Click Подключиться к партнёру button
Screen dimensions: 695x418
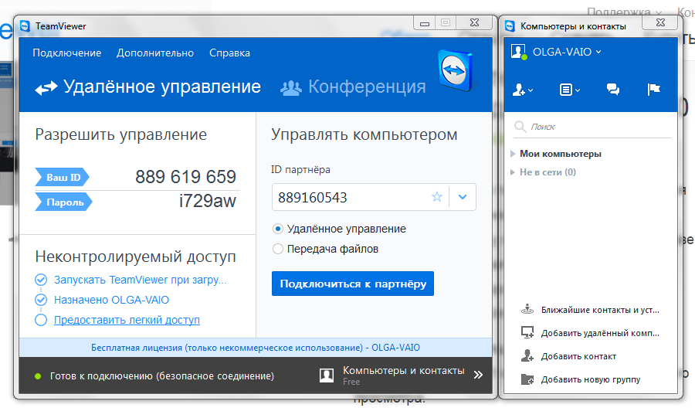pos(353,284)
